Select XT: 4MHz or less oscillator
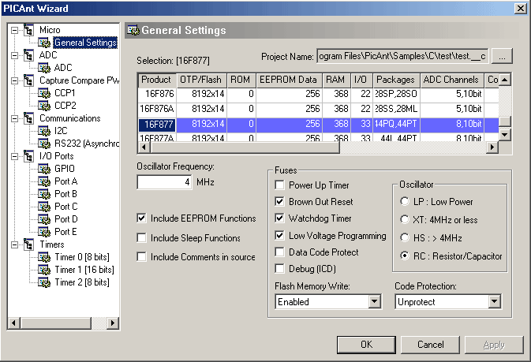This screenshot has height=362, width=531. (x=404, y=219)
